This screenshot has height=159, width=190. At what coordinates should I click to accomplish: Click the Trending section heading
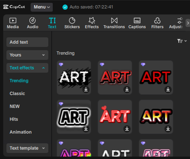pos(66,53)
